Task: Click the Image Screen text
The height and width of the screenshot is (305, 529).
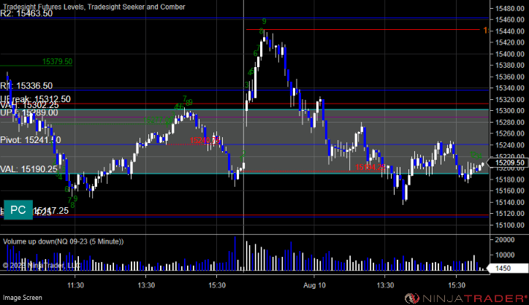Action: [23, 298]
